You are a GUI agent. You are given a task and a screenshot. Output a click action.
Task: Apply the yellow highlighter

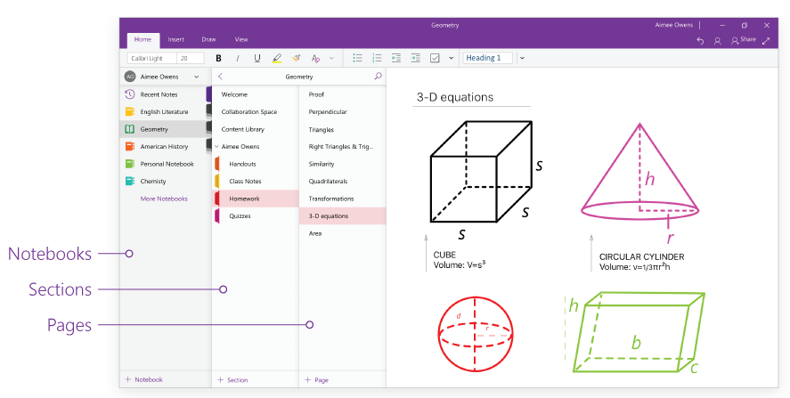[x=277, y=59]
